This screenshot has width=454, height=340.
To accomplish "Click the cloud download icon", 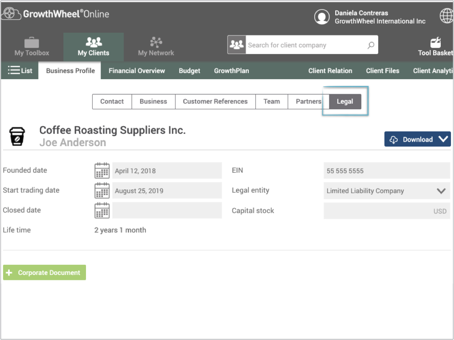I will click(x=394, y=139).
